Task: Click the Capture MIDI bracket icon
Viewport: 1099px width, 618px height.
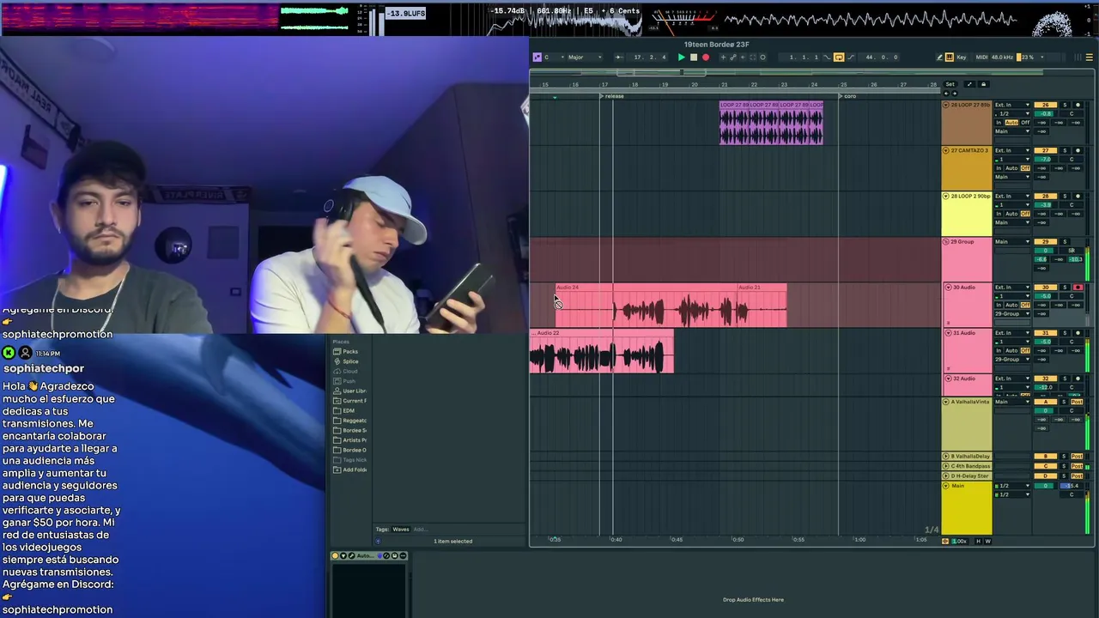Action: pos(753,58)
